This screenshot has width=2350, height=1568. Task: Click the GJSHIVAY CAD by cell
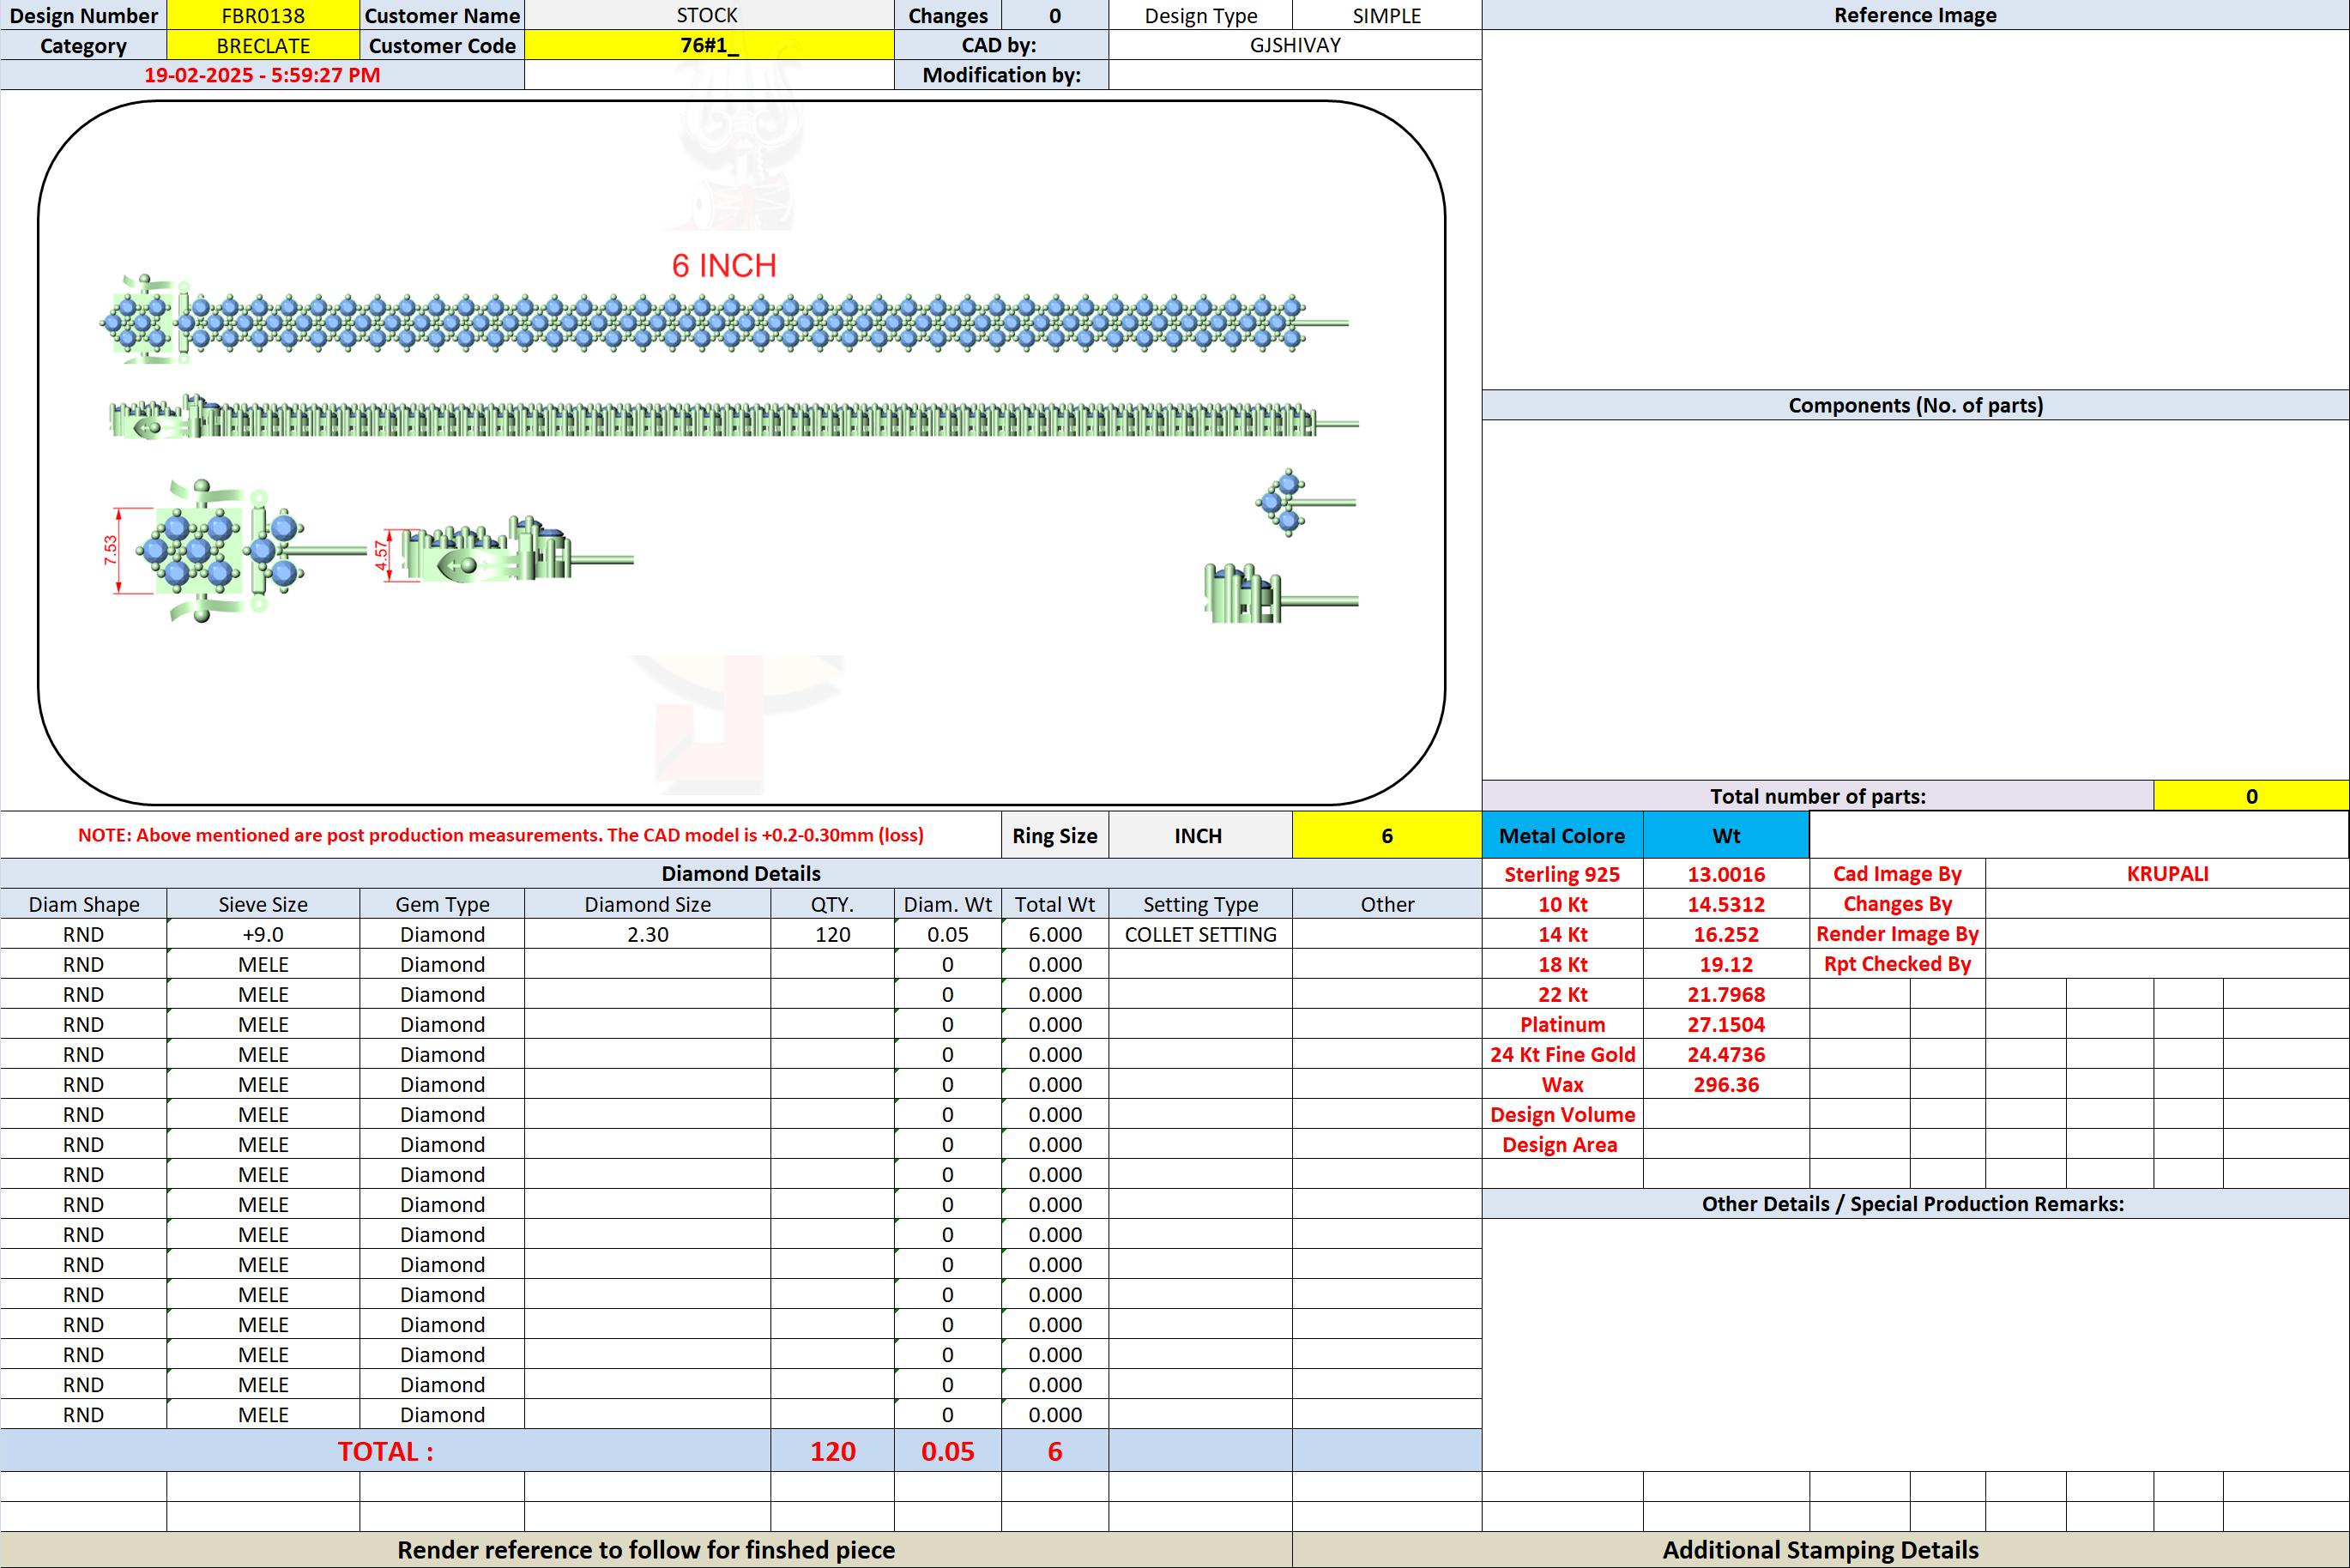1295,45
